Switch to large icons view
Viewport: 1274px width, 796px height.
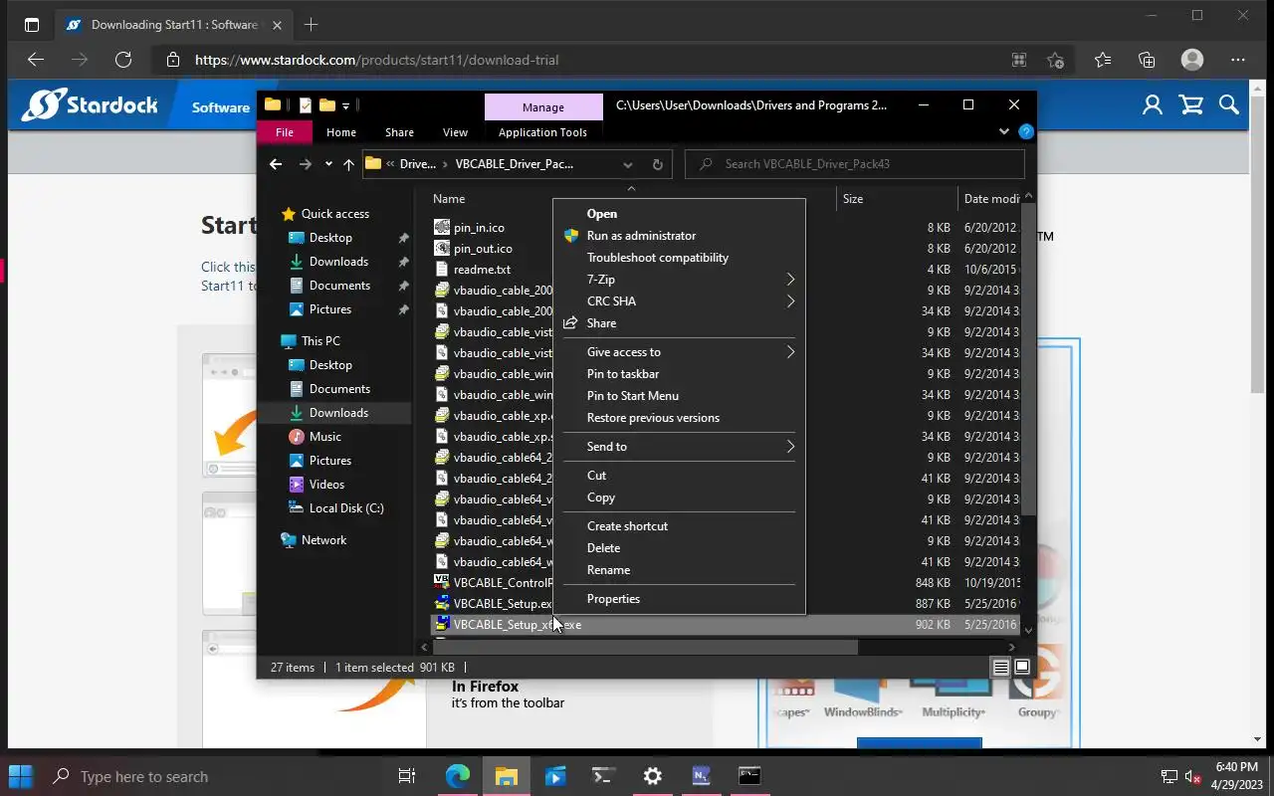pos(1022,668)
